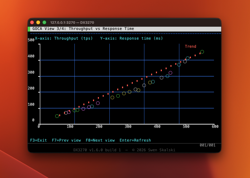This screenshot has height=178, width=250.
Task: Click the F3=Exit function key label
Action: pos(38,140)
